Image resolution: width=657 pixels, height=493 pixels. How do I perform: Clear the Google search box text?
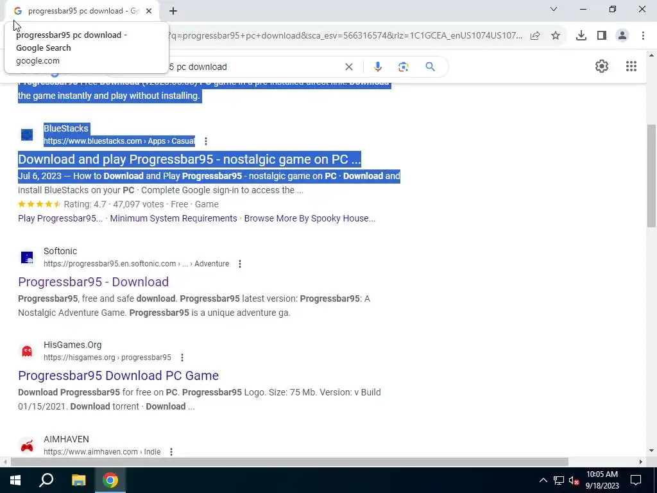[x=348, y=67]
